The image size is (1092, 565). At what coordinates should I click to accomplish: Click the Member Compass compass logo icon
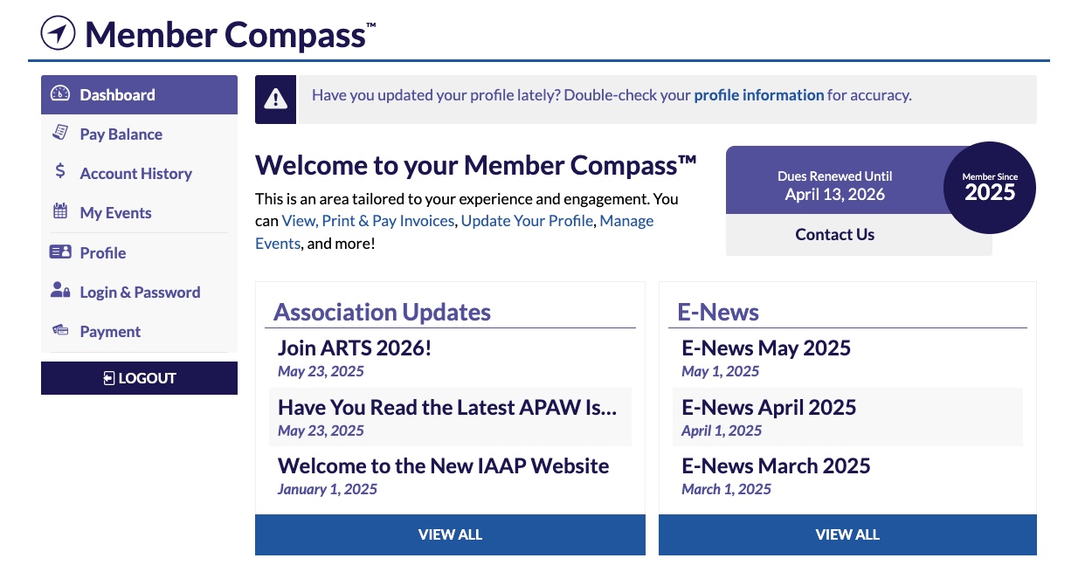click(x=59, y=33)
